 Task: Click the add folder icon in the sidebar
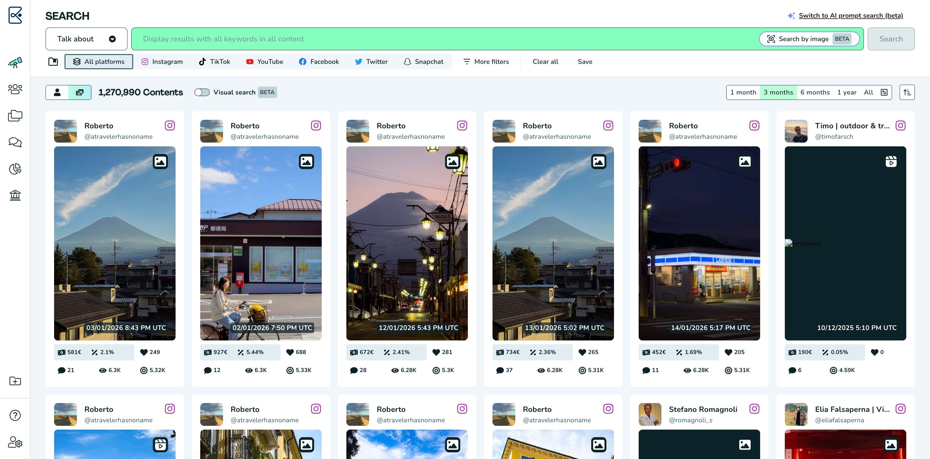[x=15, y=381]
